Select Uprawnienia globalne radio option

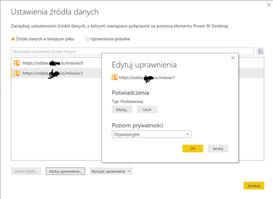pyautogui.click(x=108, y=39)
